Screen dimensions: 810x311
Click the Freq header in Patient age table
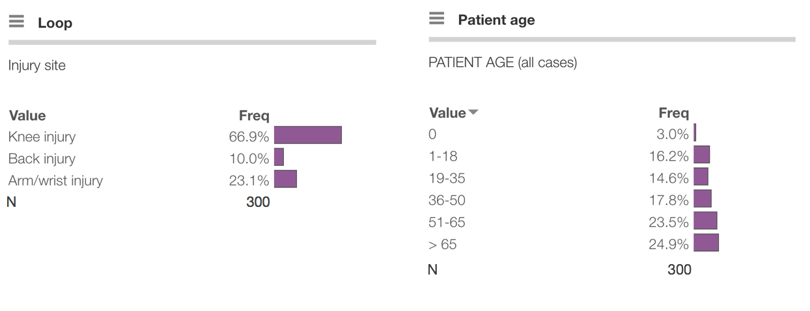674,113
